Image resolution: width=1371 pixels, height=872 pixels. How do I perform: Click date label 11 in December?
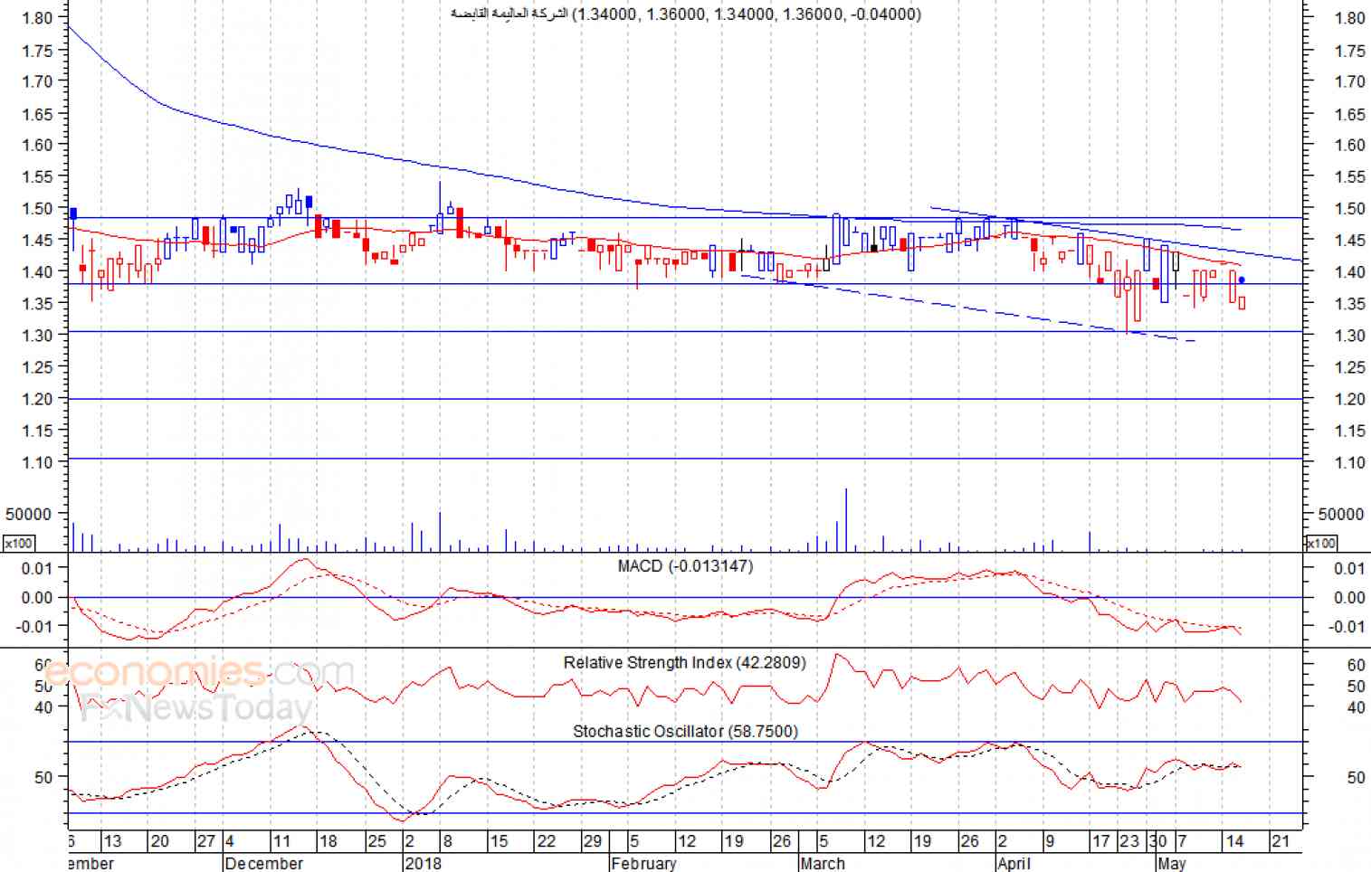(x=281, y=841)
